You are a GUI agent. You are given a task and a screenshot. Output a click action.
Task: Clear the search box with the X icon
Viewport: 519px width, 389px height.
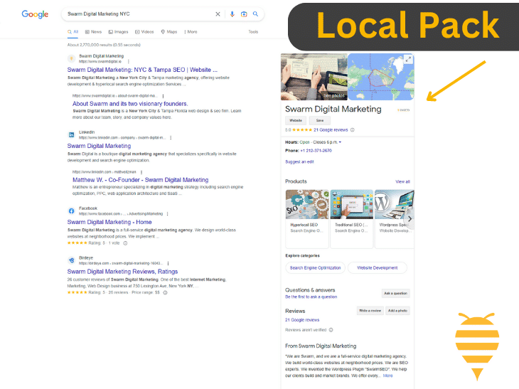tap(218, 14)
